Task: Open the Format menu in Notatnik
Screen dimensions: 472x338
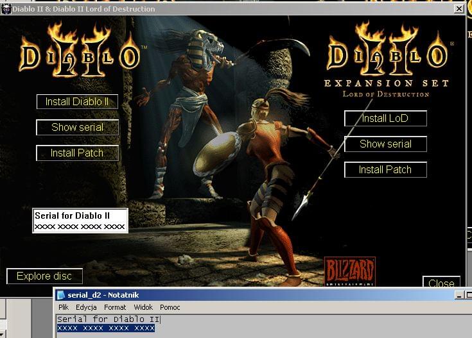Action: [x=115, y=307]
